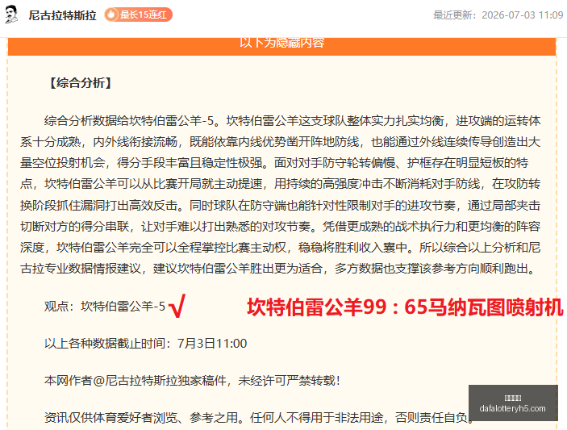
Task: Click the line 观点：坎特伯雷公羊-5
Action: (105, 307)
